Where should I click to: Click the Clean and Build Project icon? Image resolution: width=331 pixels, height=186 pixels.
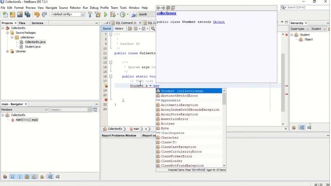coord(98,14)
